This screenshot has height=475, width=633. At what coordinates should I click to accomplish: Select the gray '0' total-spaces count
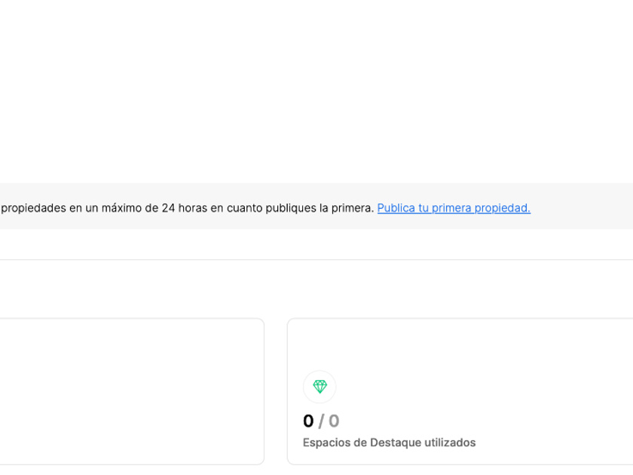pyautogui.click(x=334, y=421)
